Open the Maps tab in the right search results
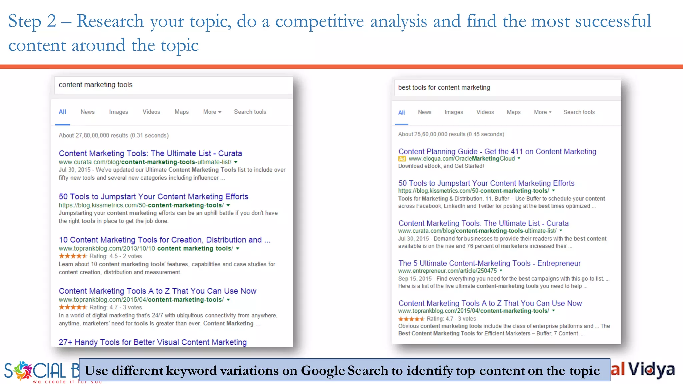 [x=514, y=112]
